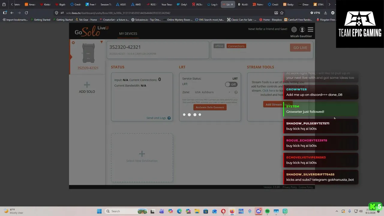Select the 3S2320-42321 Solo device thumbnail

(88, 53)
